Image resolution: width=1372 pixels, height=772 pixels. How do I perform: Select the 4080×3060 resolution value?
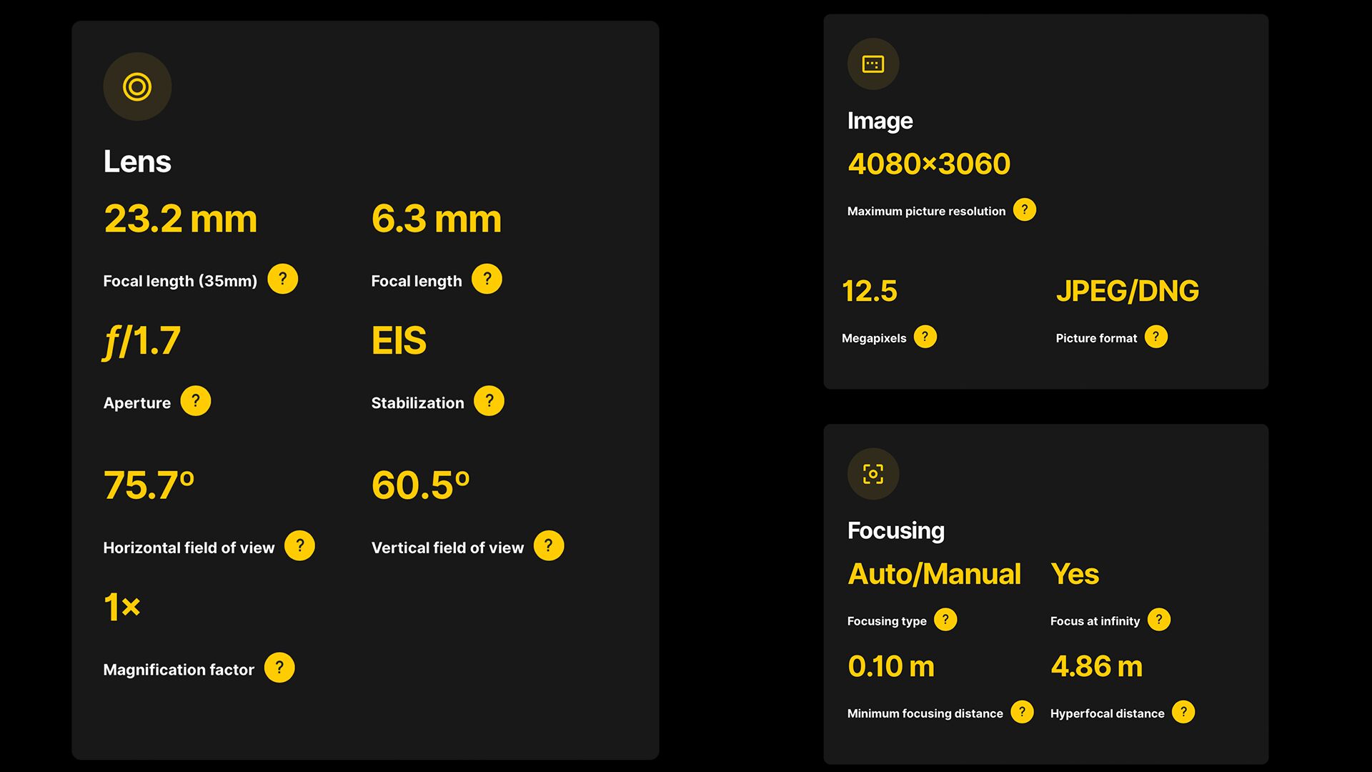928,164
